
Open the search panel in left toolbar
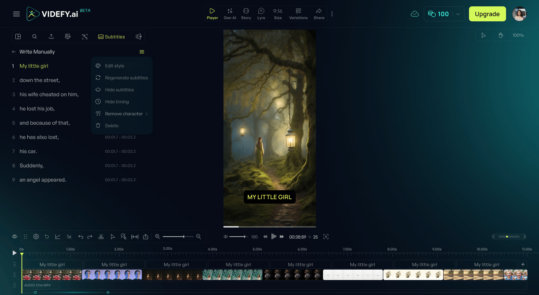pyautogui.click(x=34, y=37)
